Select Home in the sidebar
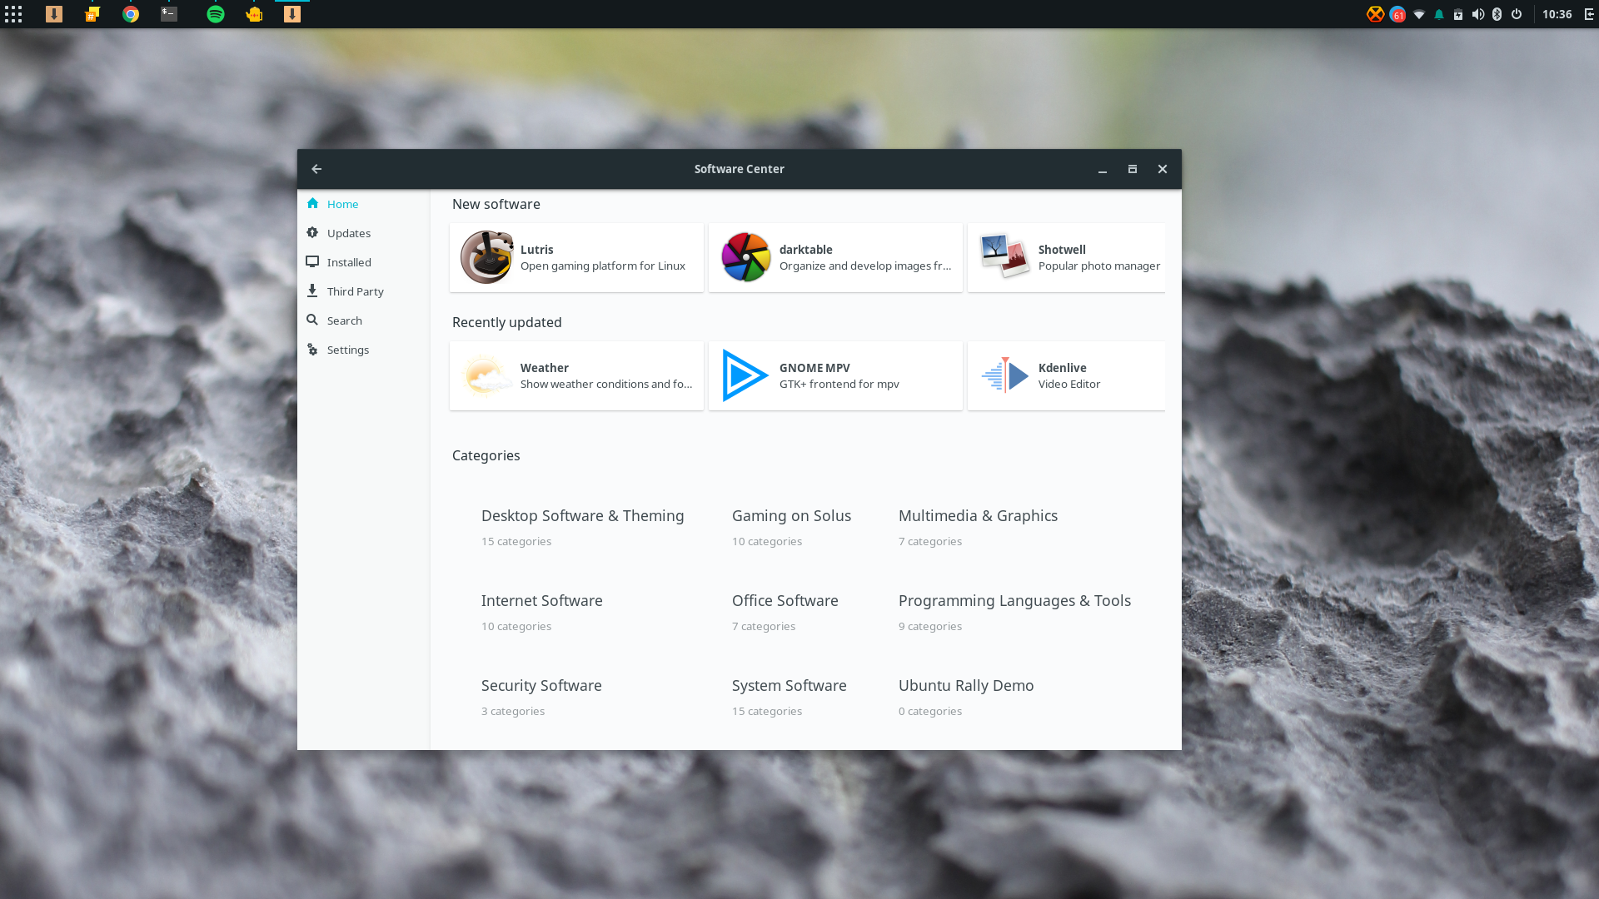Image resolution: width=1599 pixels, height=899 pixels. (363, 204)
